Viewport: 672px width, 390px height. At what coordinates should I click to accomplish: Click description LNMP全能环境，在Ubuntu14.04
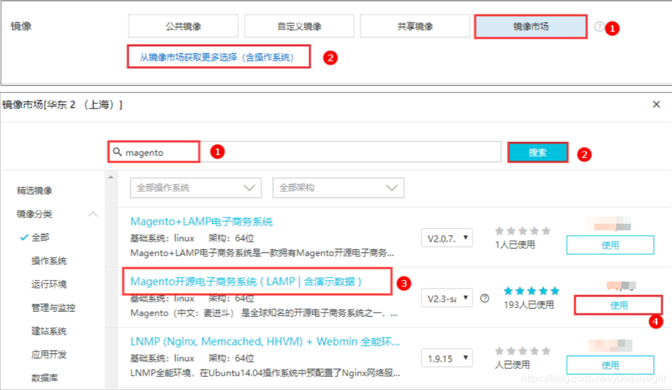pyautogui.click(x=265, y=373)
